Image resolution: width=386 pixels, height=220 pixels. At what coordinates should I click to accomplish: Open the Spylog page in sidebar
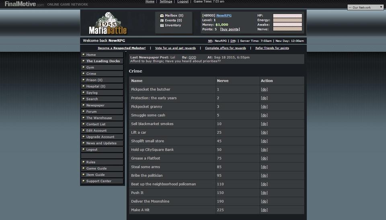coord(91,93)
